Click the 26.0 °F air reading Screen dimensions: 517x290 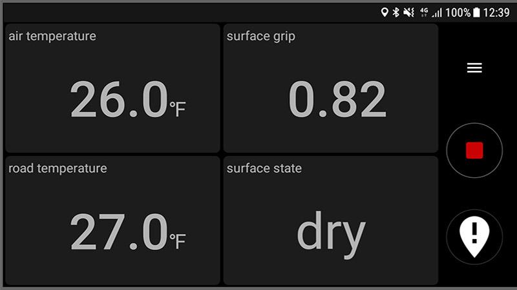(x=128, y=99)
